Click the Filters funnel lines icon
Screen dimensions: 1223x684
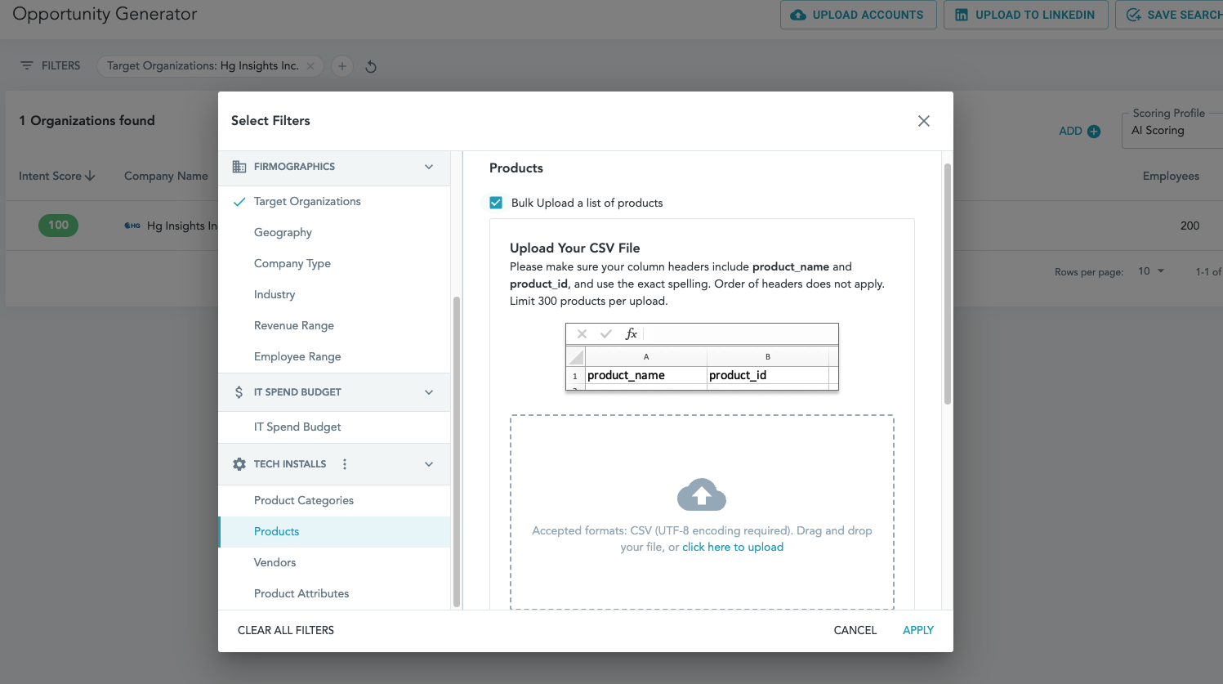(27, 65)
